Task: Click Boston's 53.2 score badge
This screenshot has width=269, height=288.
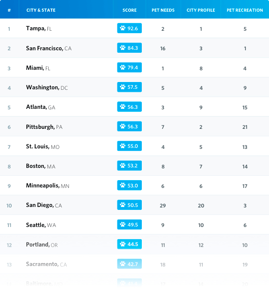Action: (x=130, y=165)
